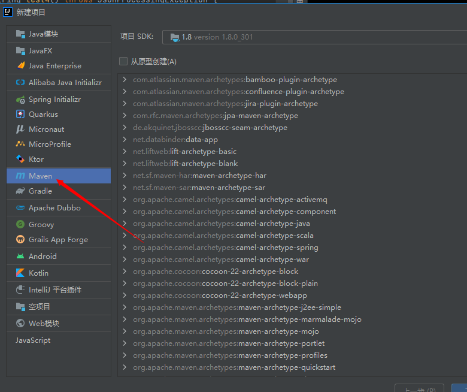Click the Web模块 globe icon
This screenshot has width=467, height=392.
(x=20, y=323)
